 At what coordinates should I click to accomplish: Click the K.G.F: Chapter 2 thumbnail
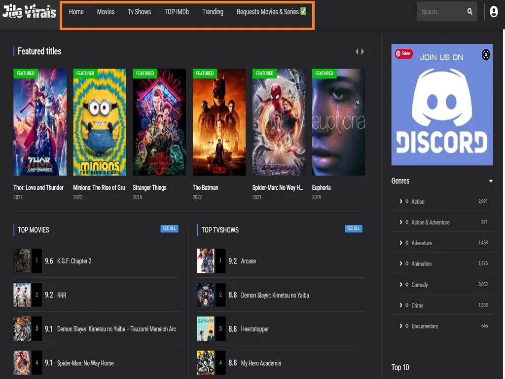(22, 261)
